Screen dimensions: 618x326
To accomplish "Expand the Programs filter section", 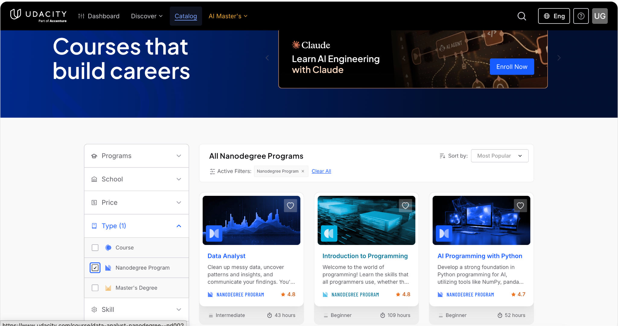I will tap(137, 156).
